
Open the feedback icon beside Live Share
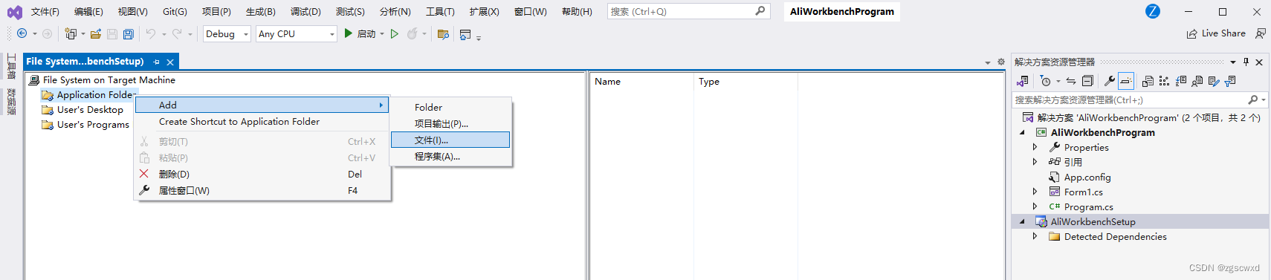pos(1261,33)
